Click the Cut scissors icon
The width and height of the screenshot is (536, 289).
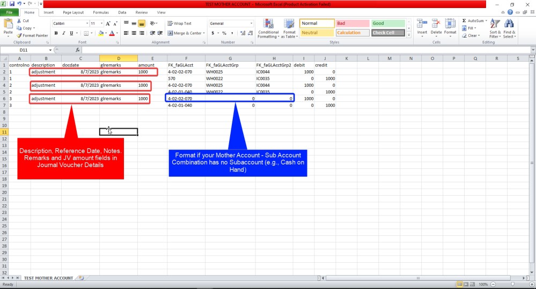20,21
